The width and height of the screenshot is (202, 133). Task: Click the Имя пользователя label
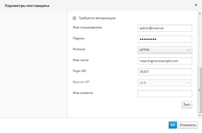tap(87, 27)
